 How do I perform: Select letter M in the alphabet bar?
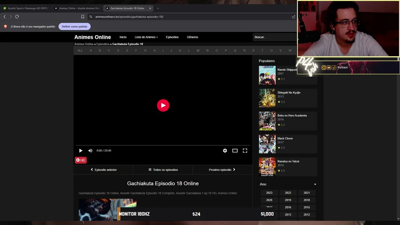[198, 50]
